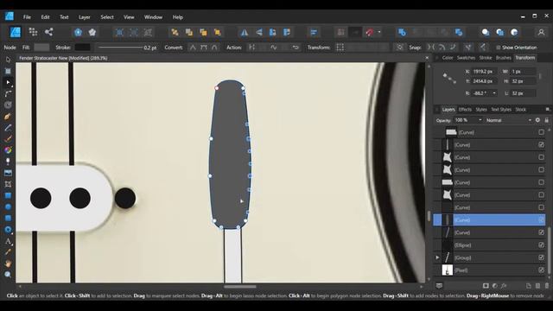This screenshot has width=553, height=311.
Task: Convert node to smooth
Action: coord(204,48)
